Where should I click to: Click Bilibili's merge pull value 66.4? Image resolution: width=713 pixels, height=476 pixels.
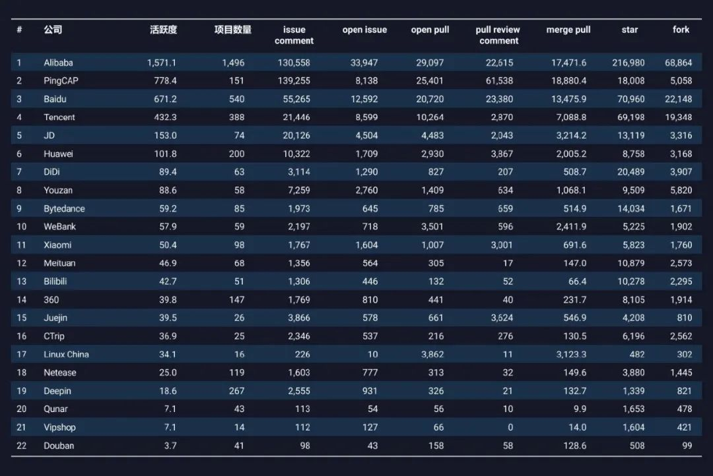(578, 281)
